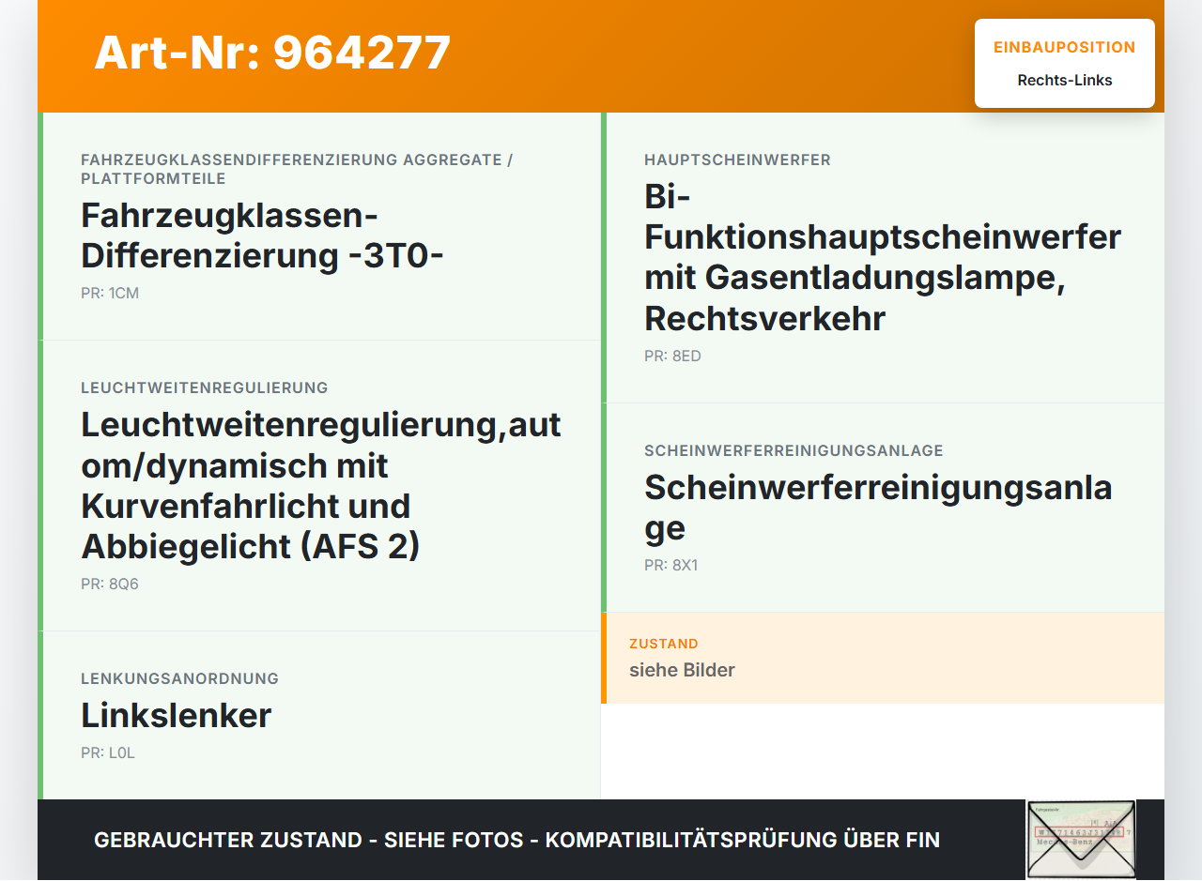Open the Art-Nr: 964277 header

[x=272, y=53]
